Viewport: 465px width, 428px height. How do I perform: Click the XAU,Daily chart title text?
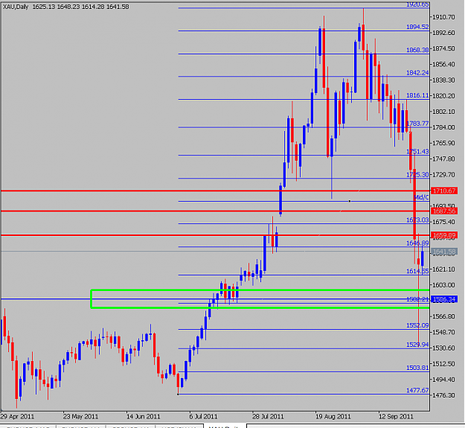coord(16,7)
